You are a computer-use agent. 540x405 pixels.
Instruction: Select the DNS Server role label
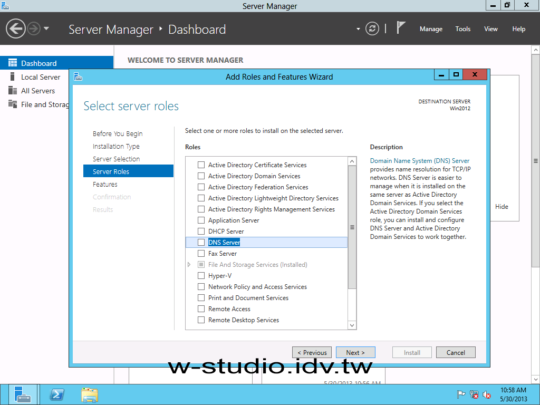coord(224,243)
